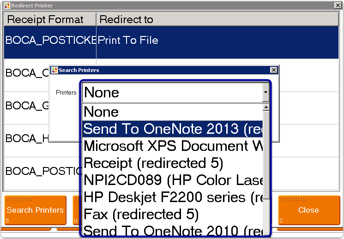Choose 'Send To OneNote 2010' option
344x239 pixels.
coord(172,230)
